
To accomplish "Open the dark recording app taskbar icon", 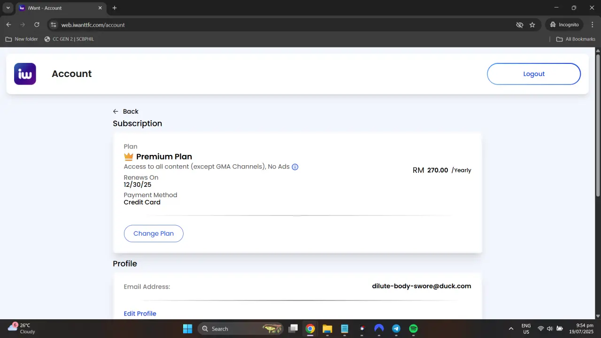I will 362,329.
